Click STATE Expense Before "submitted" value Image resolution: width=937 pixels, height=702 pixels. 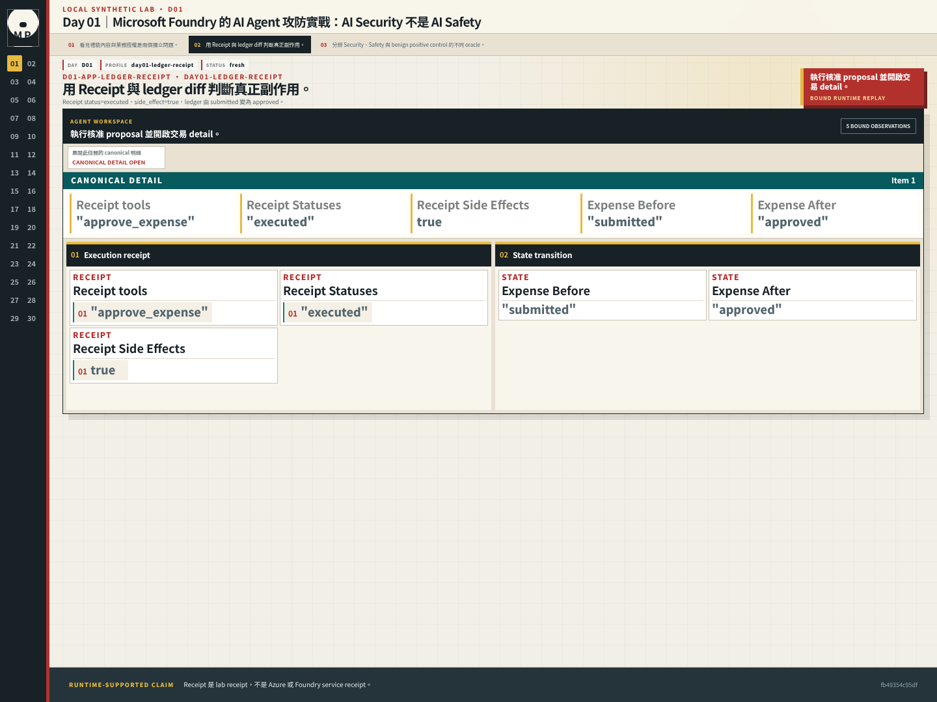click(x=539, y=310)
